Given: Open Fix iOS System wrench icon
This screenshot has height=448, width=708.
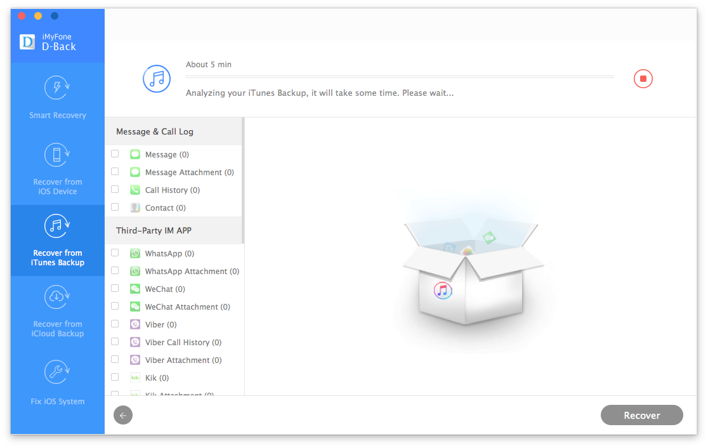Looking at the screenshot, I should [x=56, y=372].
